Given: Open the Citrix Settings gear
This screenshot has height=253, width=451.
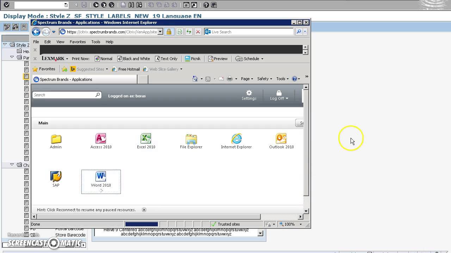Looking at the screenshot, I should (x=249, y=95).
